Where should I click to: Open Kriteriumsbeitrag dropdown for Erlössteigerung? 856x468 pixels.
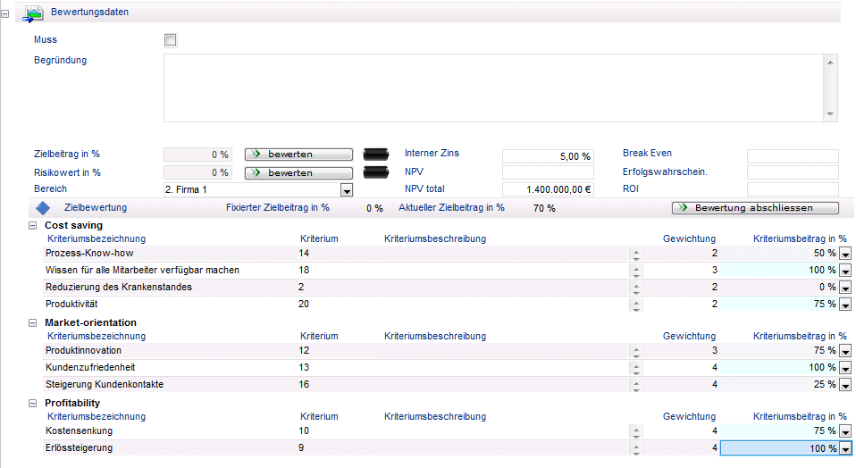tap(845, 449)
